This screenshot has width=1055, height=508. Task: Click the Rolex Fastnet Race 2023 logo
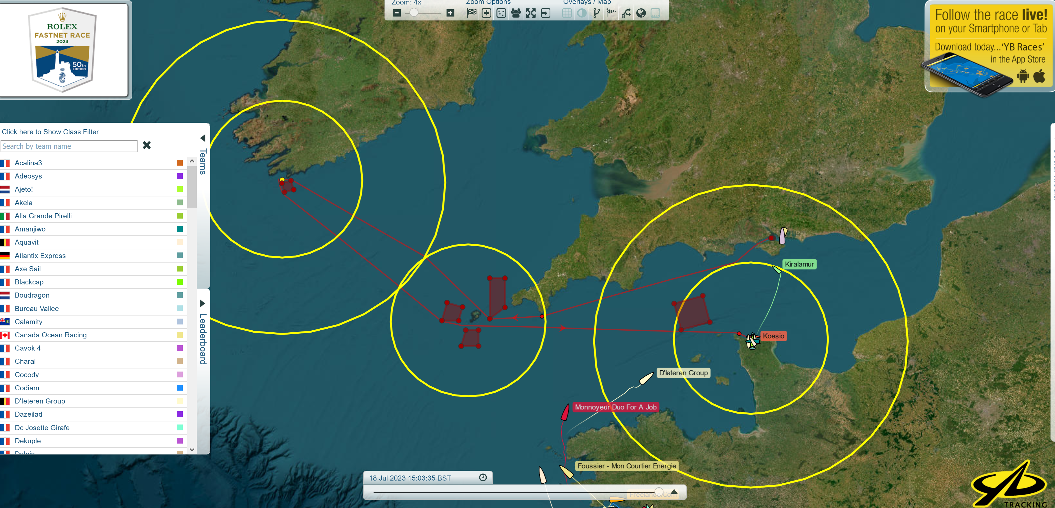tap(62, 50)
